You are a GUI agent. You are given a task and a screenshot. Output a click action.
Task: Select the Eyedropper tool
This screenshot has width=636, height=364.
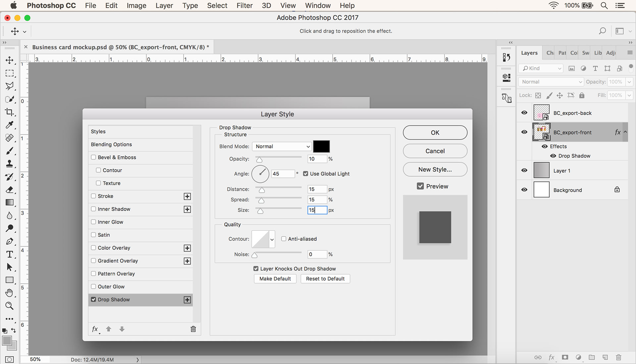pos(9,125)
